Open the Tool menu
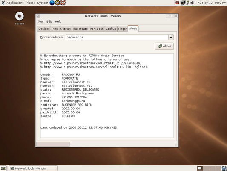This screenshot has width=227, height=171. click(x=41, y=21)
